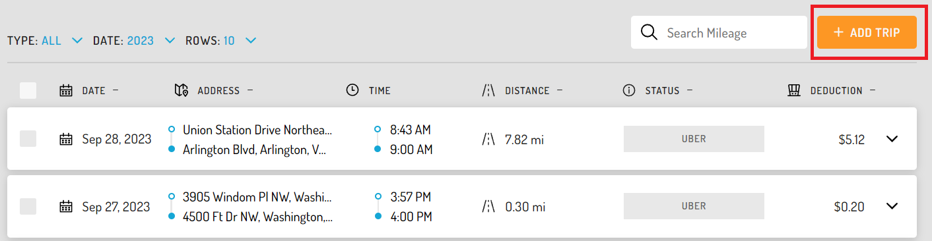Click the info icon beside Status header
Screen dimensions: 932x241
[x=629, y=90]
